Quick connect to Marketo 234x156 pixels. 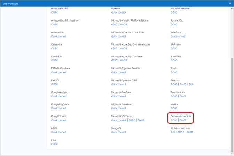click(119, 13)
